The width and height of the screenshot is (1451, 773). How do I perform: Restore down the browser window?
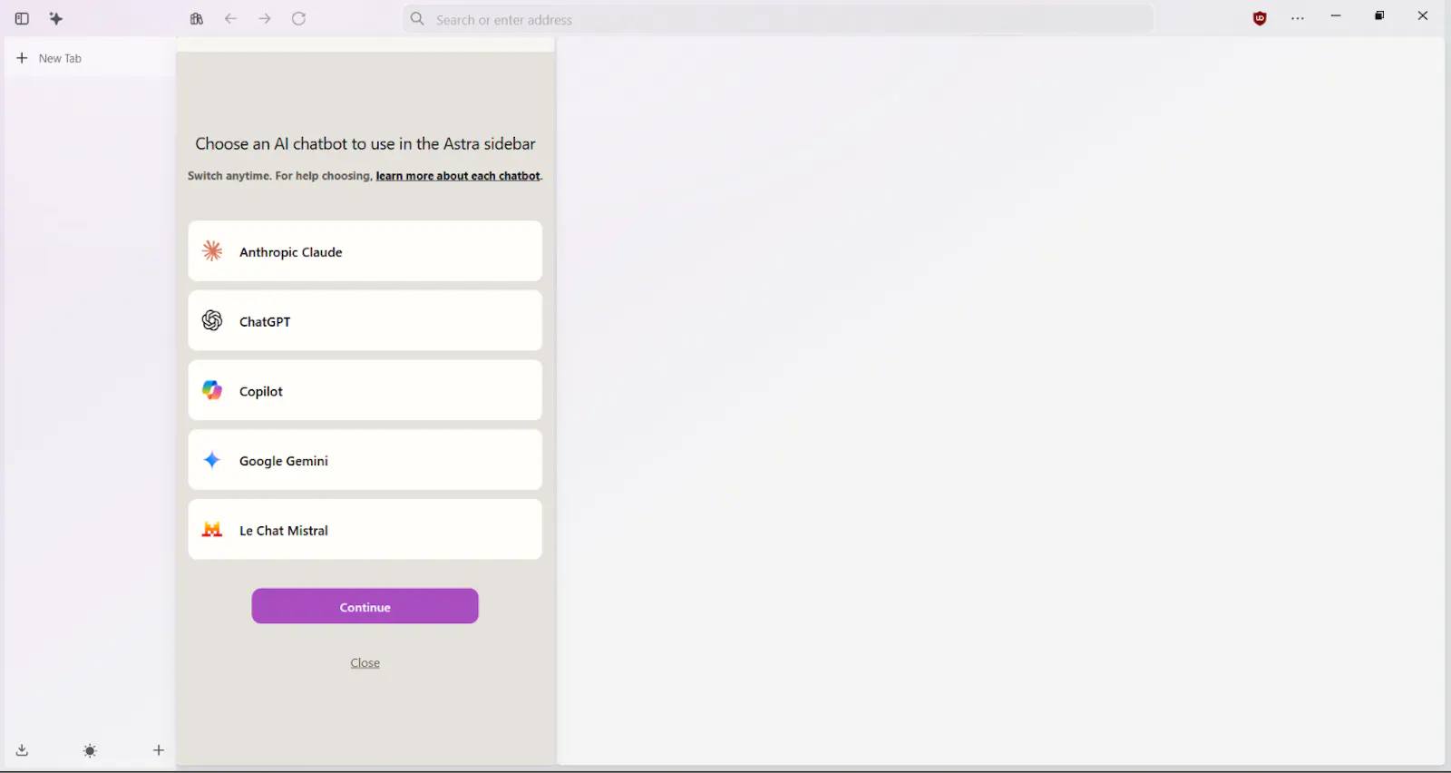pos(1379,16)
